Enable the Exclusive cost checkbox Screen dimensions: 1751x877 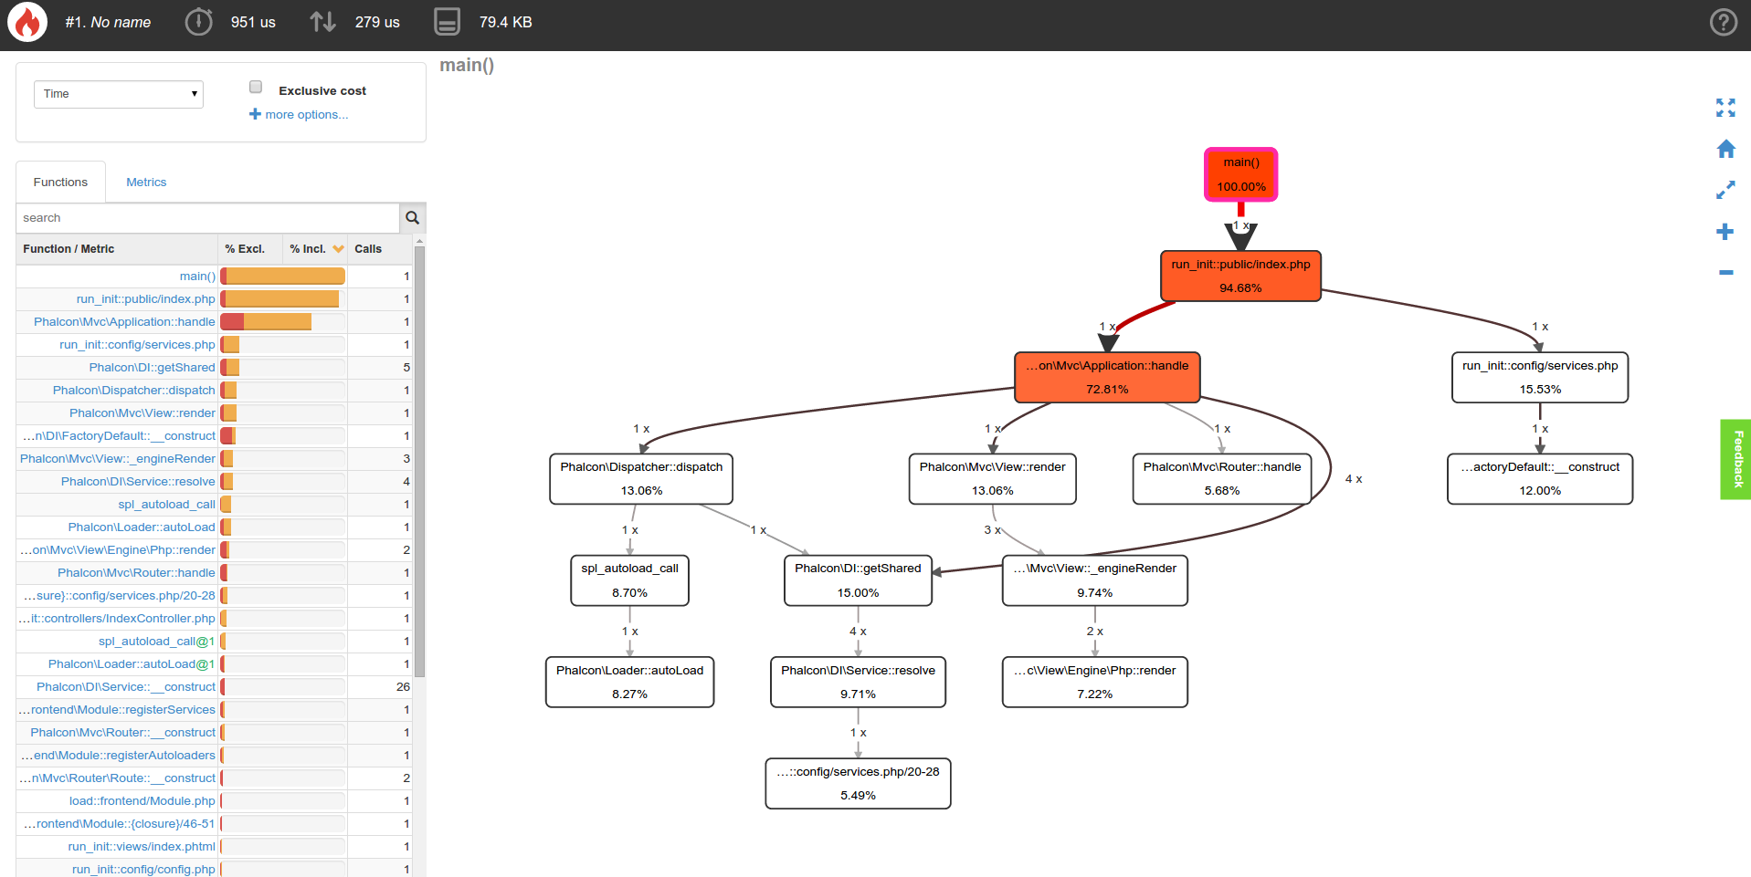click(256, 87)
